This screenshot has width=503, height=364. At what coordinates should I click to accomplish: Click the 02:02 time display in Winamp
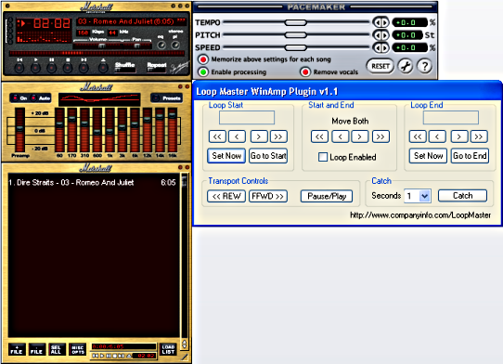(x=52, y=23)
